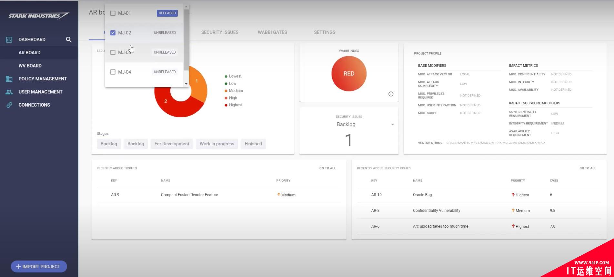Select the For Development stage chip
Image resolution: width=614 pixels, height=277 pixels.
pyautogui.click(x=172, y=144)
